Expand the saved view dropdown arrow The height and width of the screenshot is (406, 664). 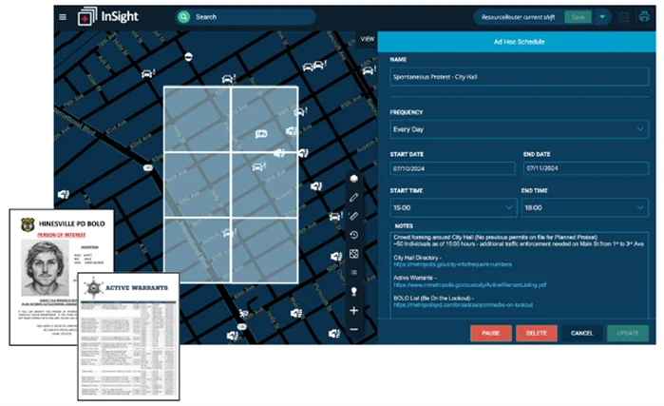tap(602, 17)
